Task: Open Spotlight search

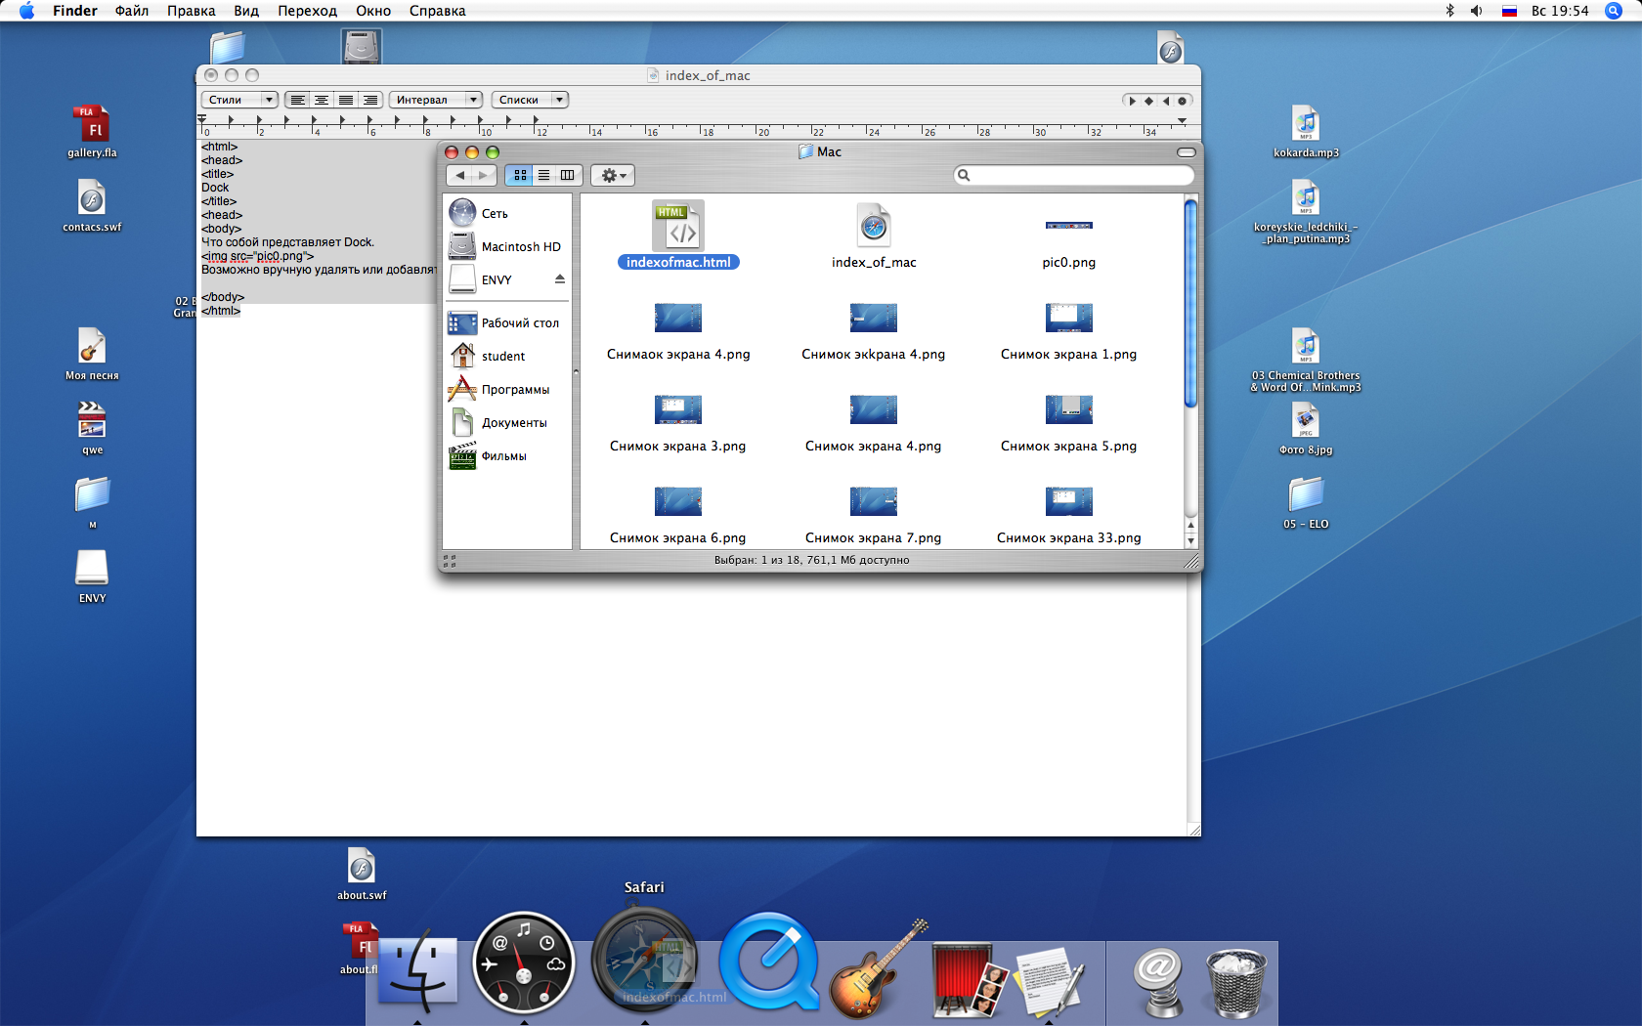Action: point(1614,11)
